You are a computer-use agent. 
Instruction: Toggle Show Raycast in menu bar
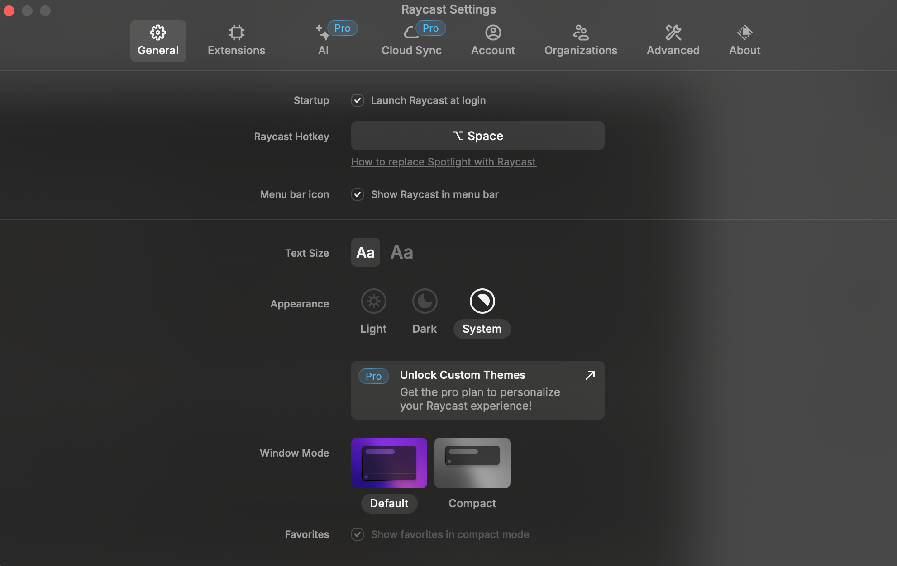(x=358, y=194)
